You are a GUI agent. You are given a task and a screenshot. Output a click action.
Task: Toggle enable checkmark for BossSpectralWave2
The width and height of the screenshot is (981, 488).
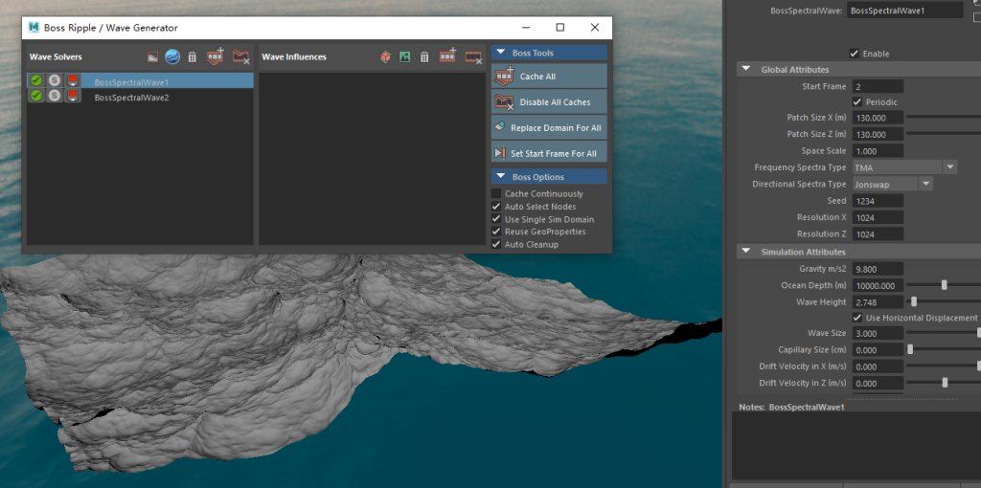pos(36,96)
